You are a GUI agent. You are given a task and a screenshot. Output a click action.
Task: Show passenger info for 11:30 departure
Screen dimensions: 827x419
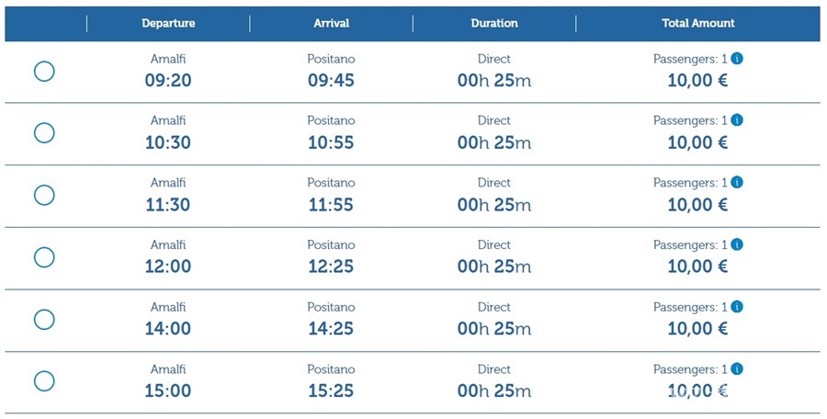tap(737, 183)
